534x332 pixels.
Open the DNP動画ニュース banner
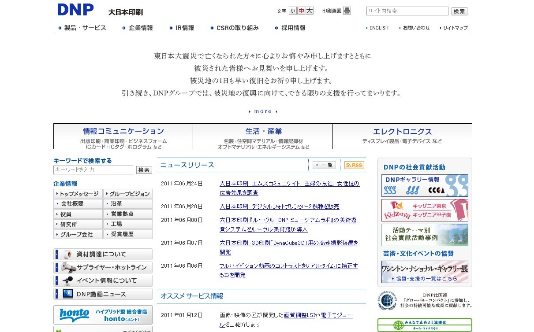tap(103, 294)
